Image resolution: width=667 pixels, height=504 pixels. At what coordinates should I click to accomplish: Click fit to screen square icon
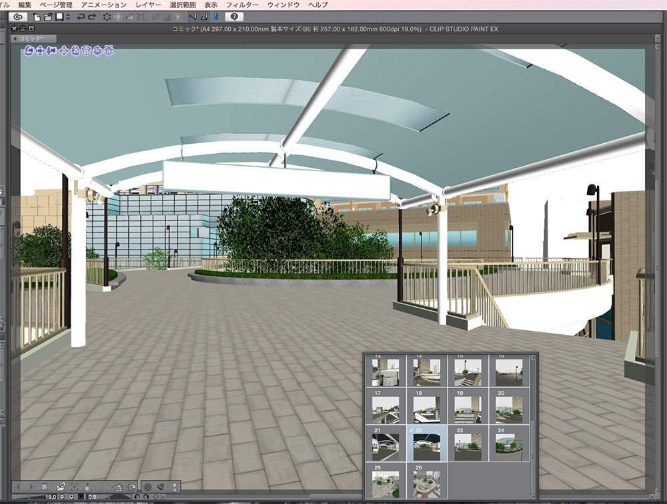click(x=81, y=497)
